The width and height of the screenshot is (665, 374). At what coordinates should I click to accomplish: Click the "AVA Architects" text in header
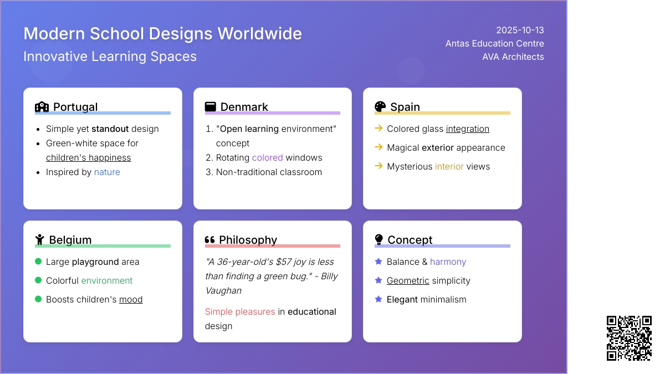click(x=513, y=57)
